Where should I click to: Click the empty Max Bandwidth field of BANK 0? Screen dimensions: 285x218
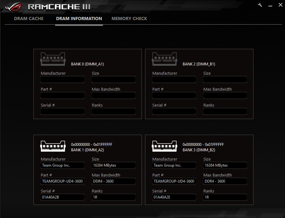(x=113, y=95)
